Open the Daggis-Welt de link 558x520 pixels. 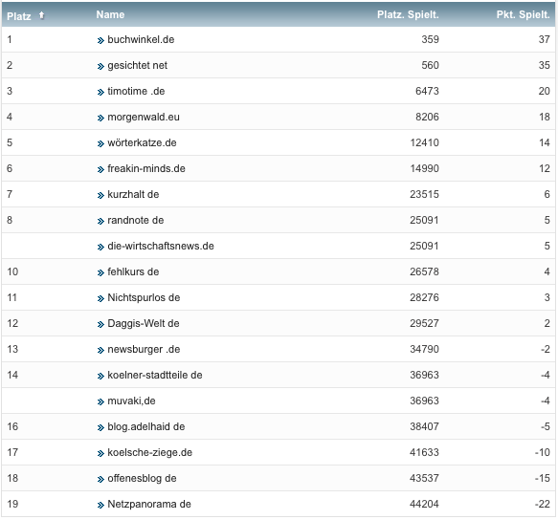[144, 323]
